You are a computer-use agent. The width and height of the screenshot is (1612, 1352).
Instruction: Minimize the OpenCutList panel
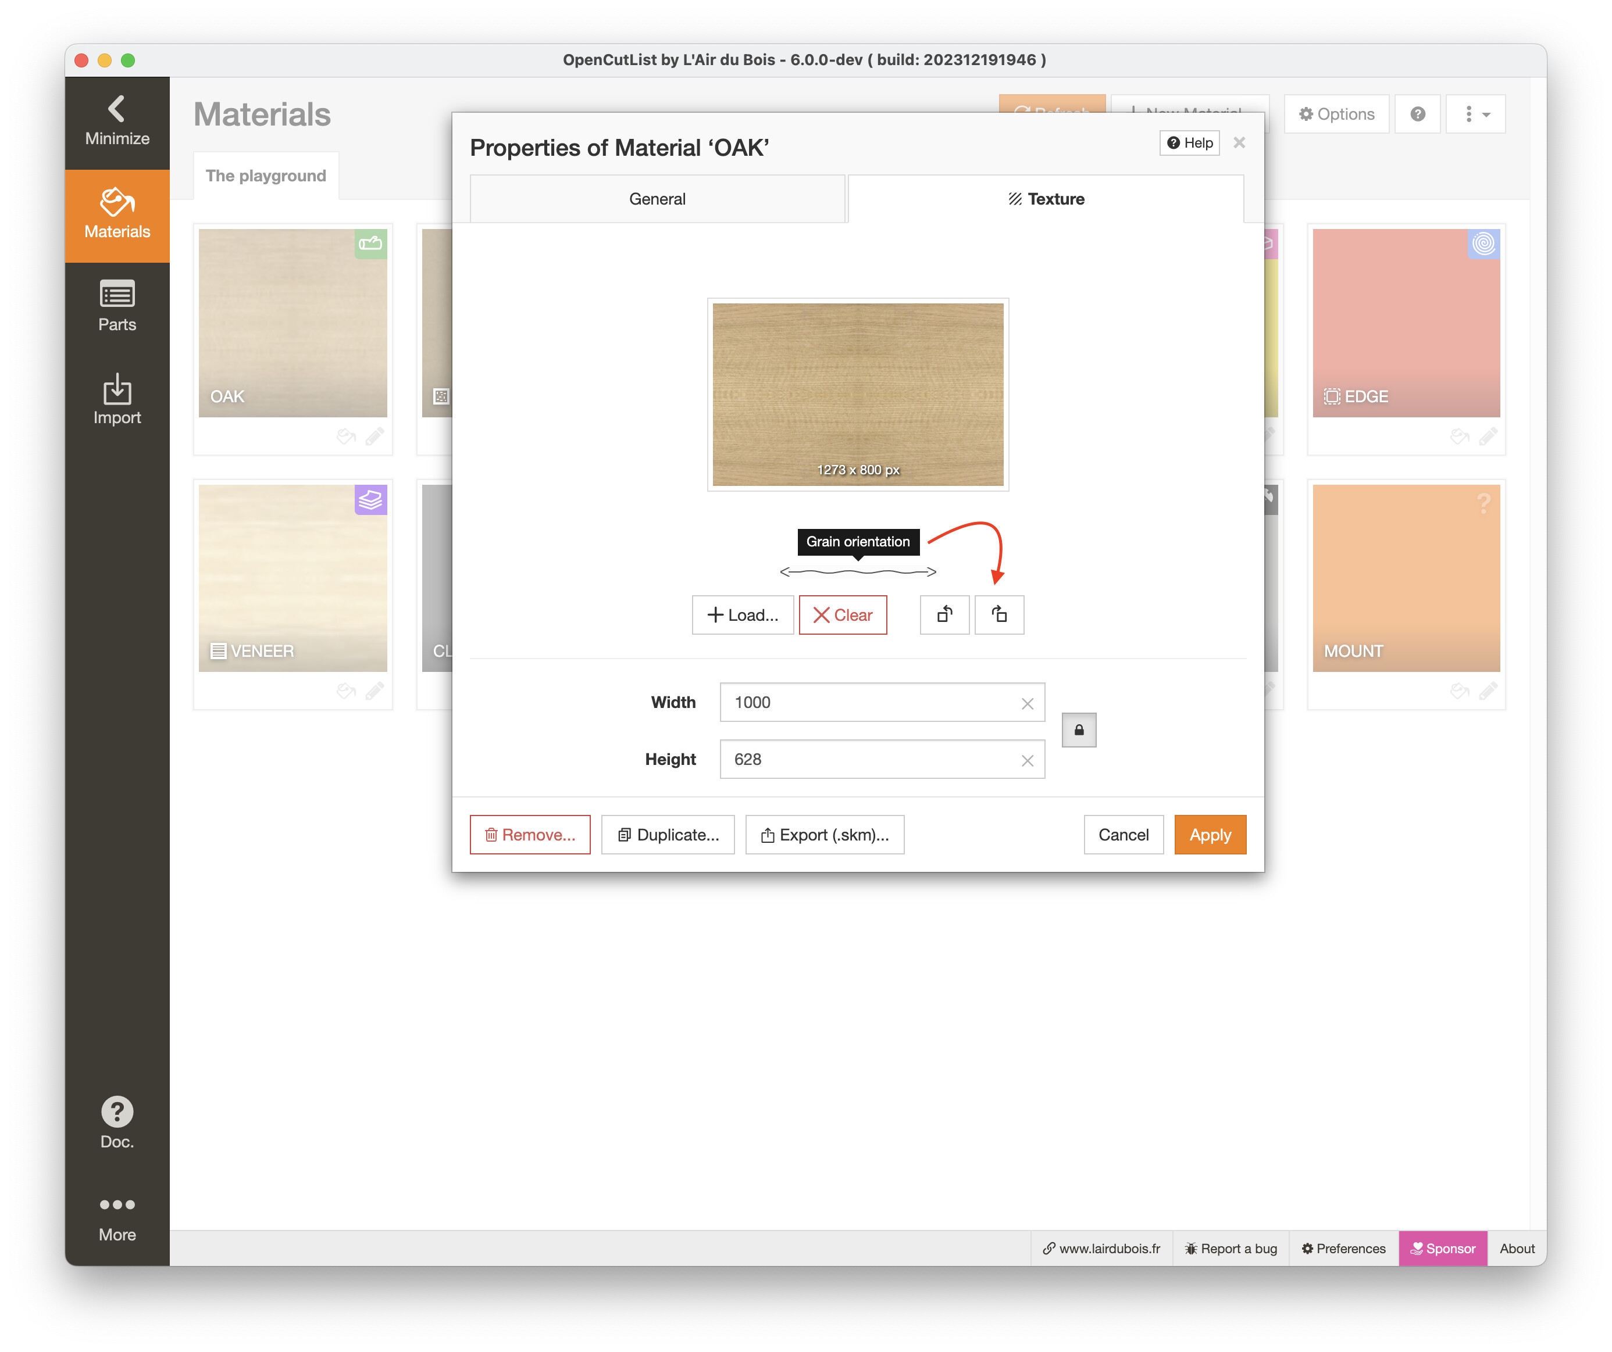(117, 121)
